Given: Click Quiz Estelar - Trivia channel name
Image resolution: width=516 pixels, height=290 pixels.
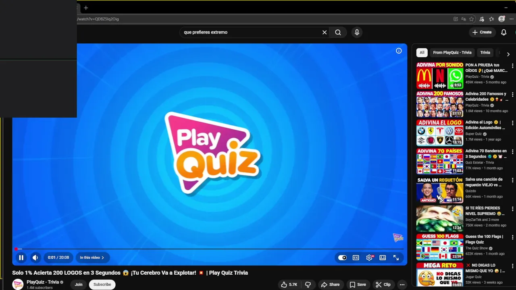Looking at the screenshot, I should (x=479, y=163).
